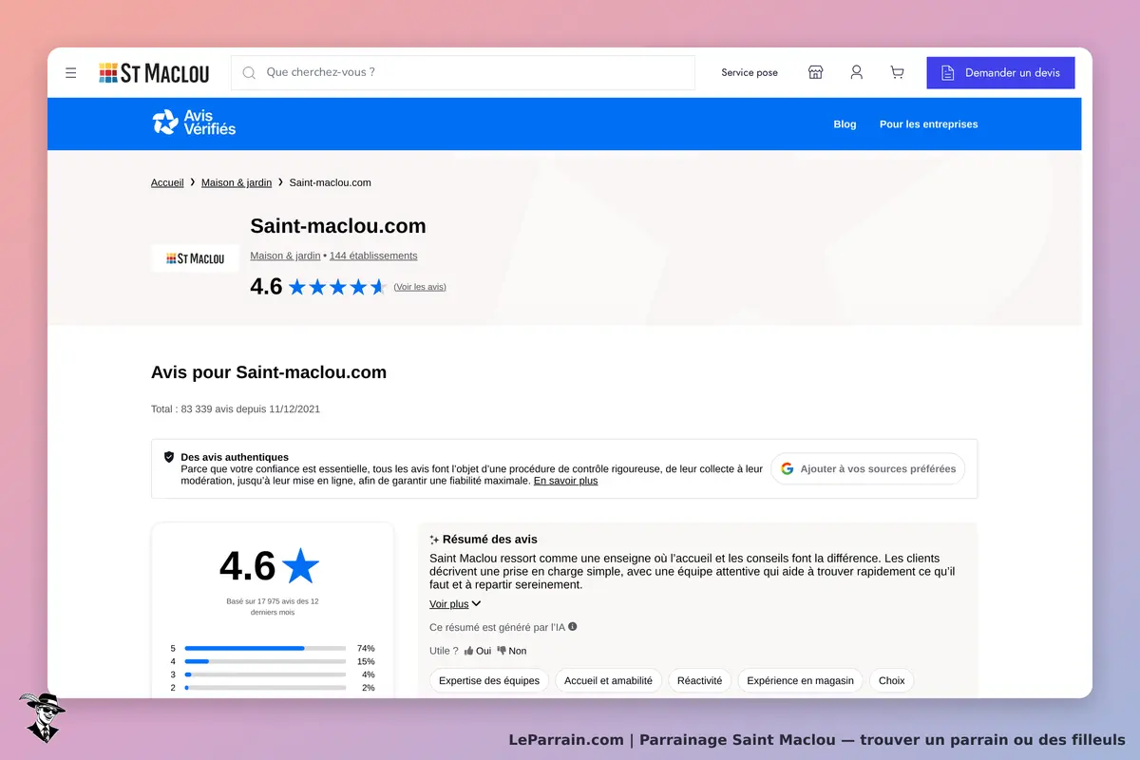Click the rating stars next to 4.6
1140x760 pixels.
point(337,287)
